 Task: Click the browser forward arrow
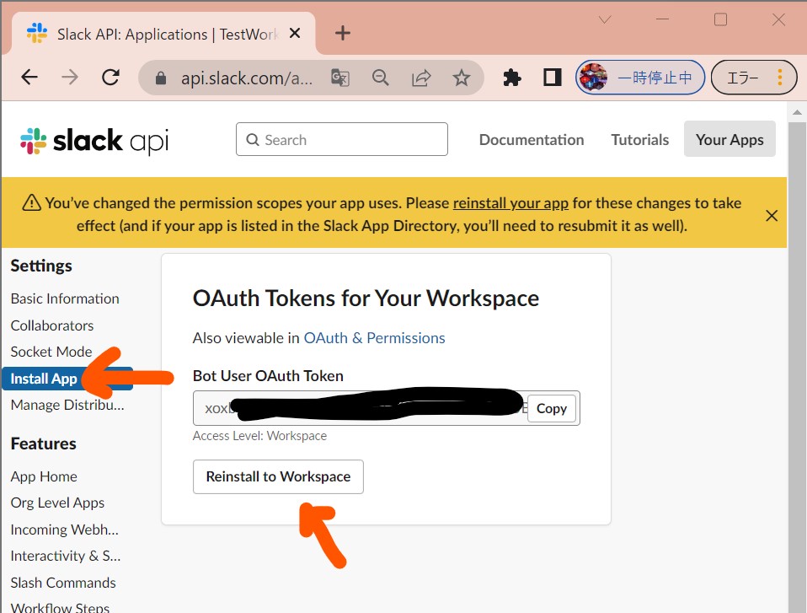[69, 78]
